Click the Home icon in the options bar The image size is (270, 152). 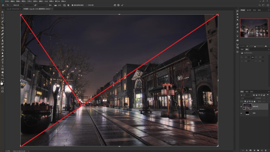pos(3,5)
